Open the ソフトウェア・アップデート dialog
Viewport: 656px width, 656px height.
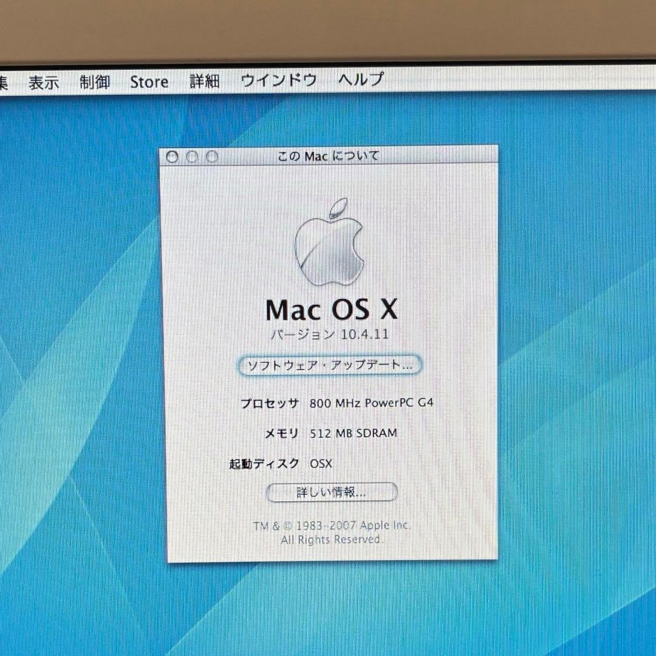(x=330, y=365)
